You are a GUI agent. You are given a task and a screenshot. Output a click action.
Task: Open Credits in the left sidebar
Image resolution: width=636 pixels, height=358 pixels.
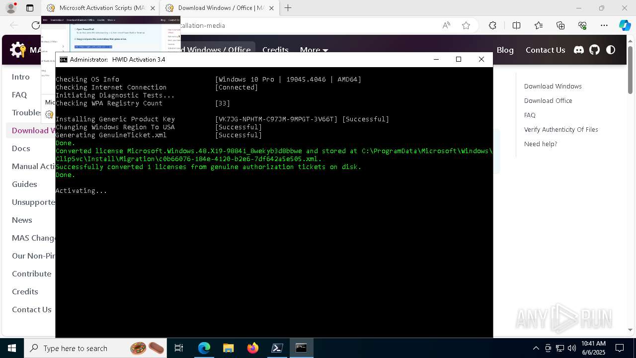[x=25, y=291]
